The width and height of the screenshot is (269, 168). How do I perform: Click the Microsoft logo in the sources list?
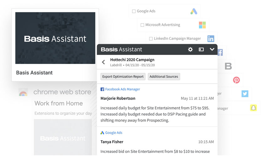tap(202, 25)
